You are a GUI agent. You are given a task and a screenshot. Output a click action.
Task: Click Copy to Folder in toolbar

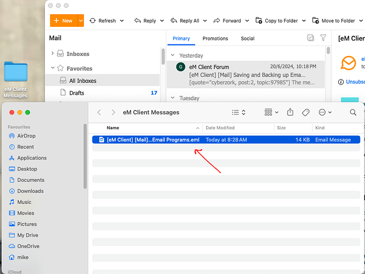(277, 21)
